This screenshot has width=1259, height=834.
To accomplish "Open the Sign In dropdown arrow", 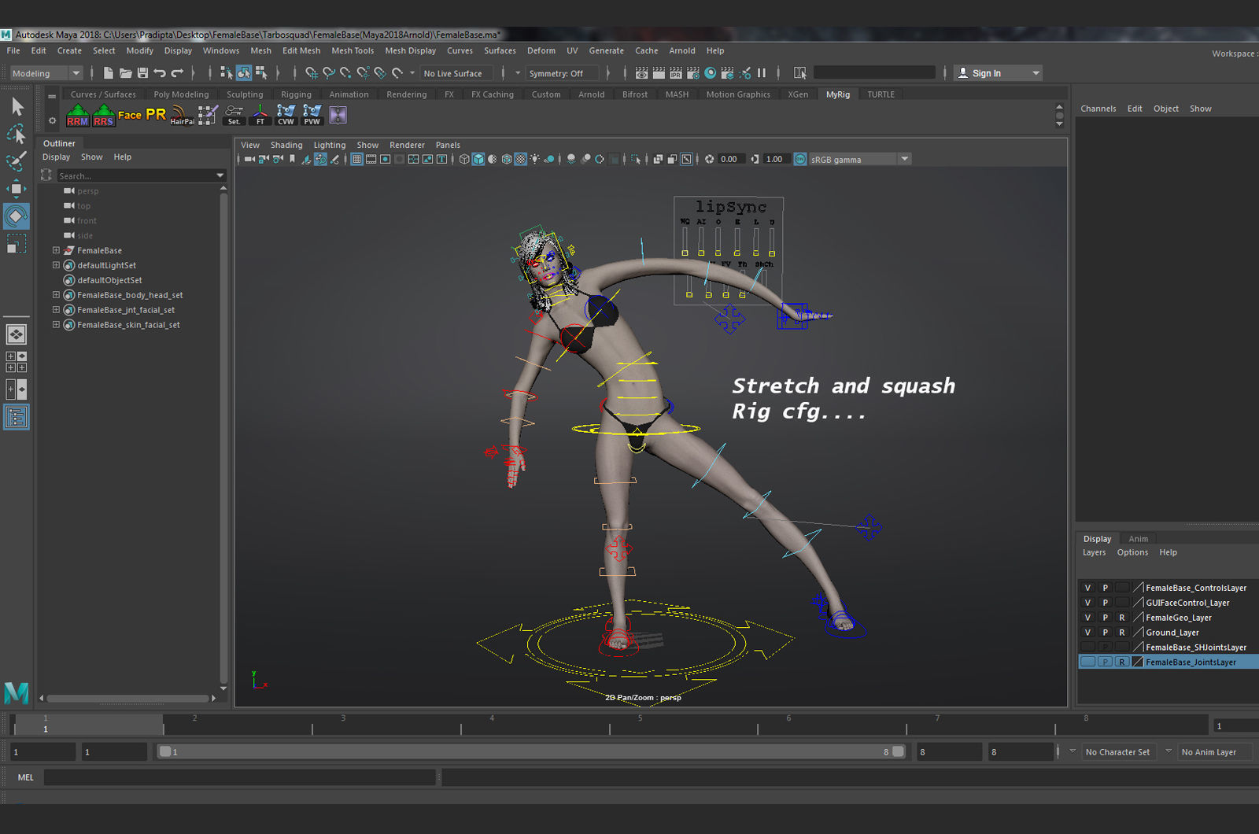I will (1036, 73).
